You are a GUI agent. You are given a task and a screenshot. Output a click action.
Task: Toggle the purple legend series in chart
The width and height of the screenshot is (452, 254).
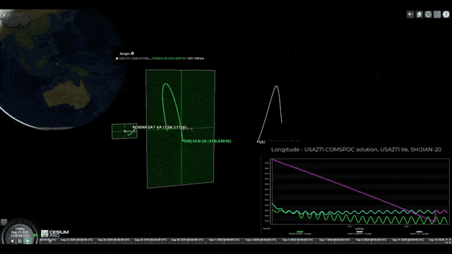(x=419, y=232)
